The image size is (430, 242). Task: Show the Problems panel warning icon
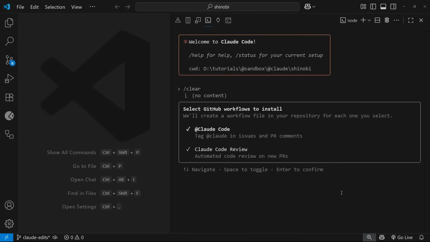click(x=178, y=20)
